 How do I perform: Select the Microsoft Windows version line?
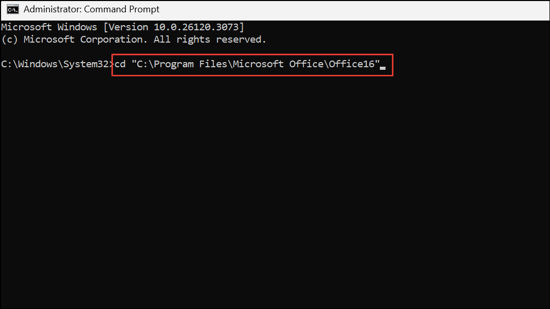tap(122, 27)
